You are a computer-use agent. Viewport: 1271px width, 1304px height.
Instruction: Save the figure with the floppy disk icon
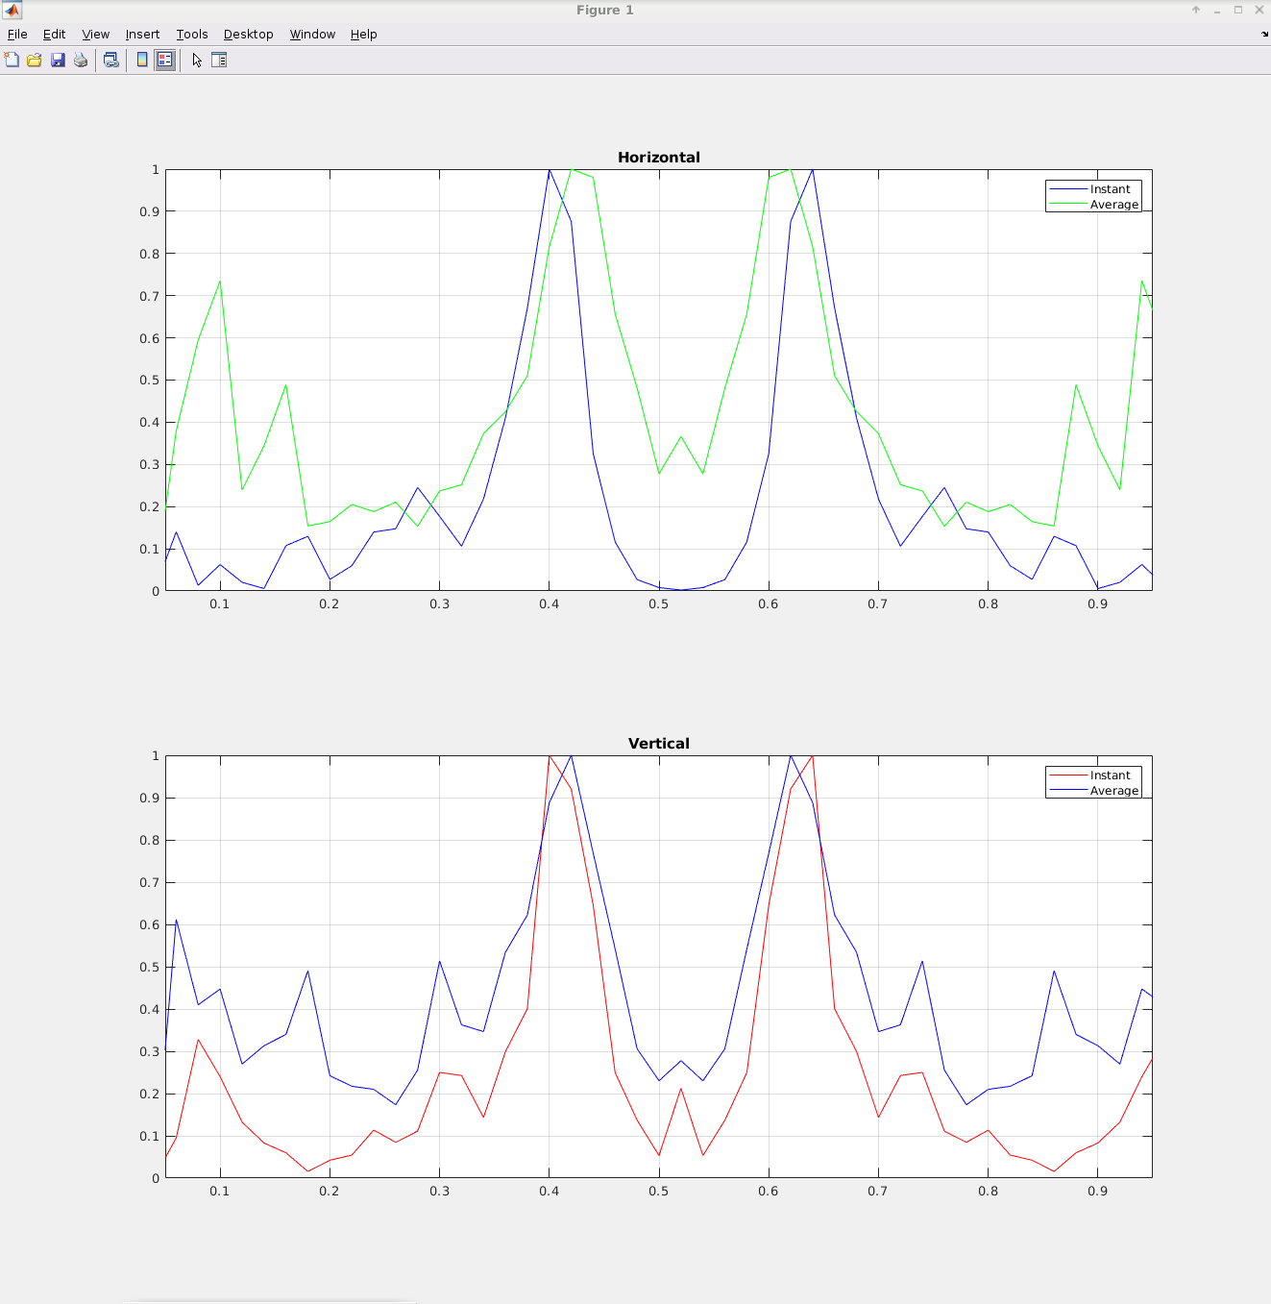pos(58,60)
